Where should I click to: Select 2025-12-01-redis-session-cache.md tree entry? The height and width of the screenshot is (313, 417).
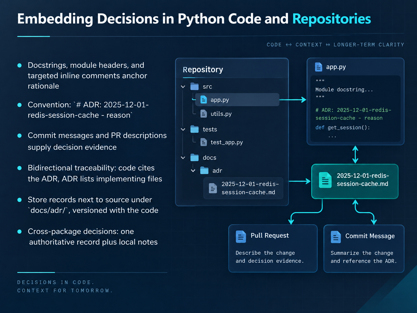click(x=243, y=188)
